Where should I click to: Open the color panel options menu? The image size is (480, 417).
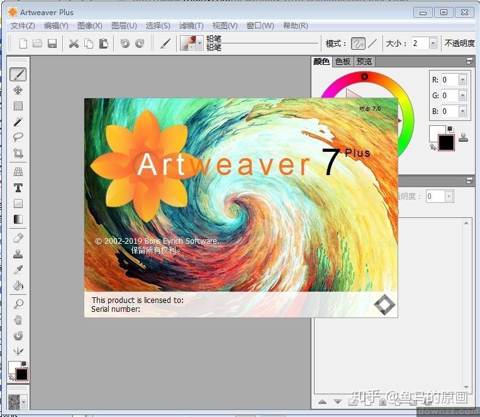(x=469, y=61)
